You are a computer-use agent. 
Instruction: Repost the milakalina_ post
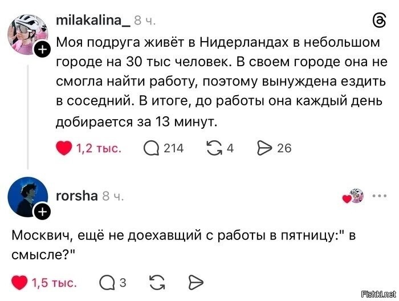coord(214,148)
